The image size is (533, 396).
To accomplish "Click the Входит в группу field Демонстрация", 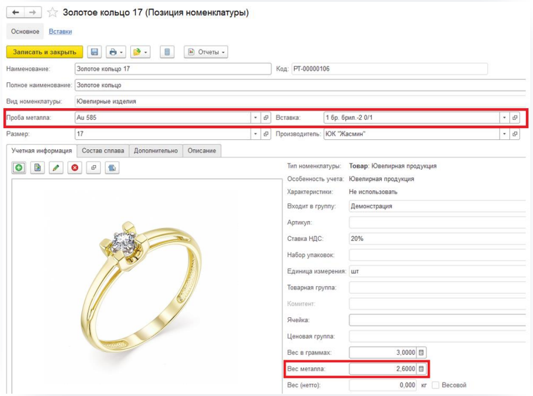I will [x=437, y=206].
